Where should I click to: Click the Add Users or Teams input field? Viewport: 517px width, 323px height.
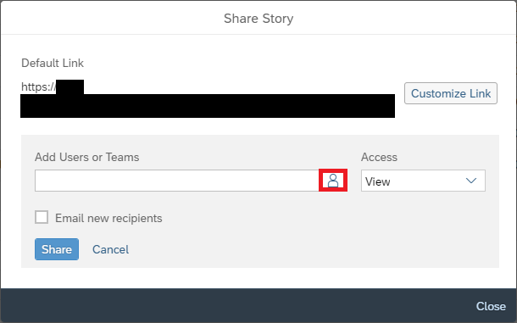tap(177, 181)
